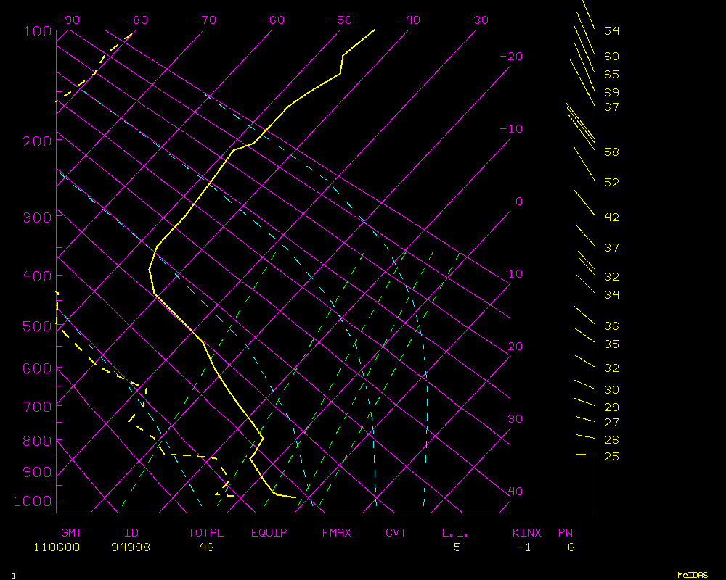This screenshot has width=726, height=580.
Task: Click the 40 isotherm label at lower right
Action: tap(515, 492)
